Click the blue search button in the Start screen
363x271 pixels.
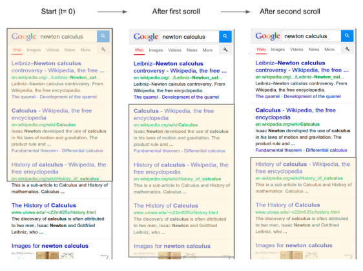coord(103,36)
